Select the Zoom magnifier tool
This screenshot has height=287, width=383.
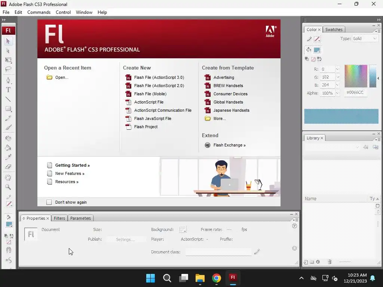[8, 187]
